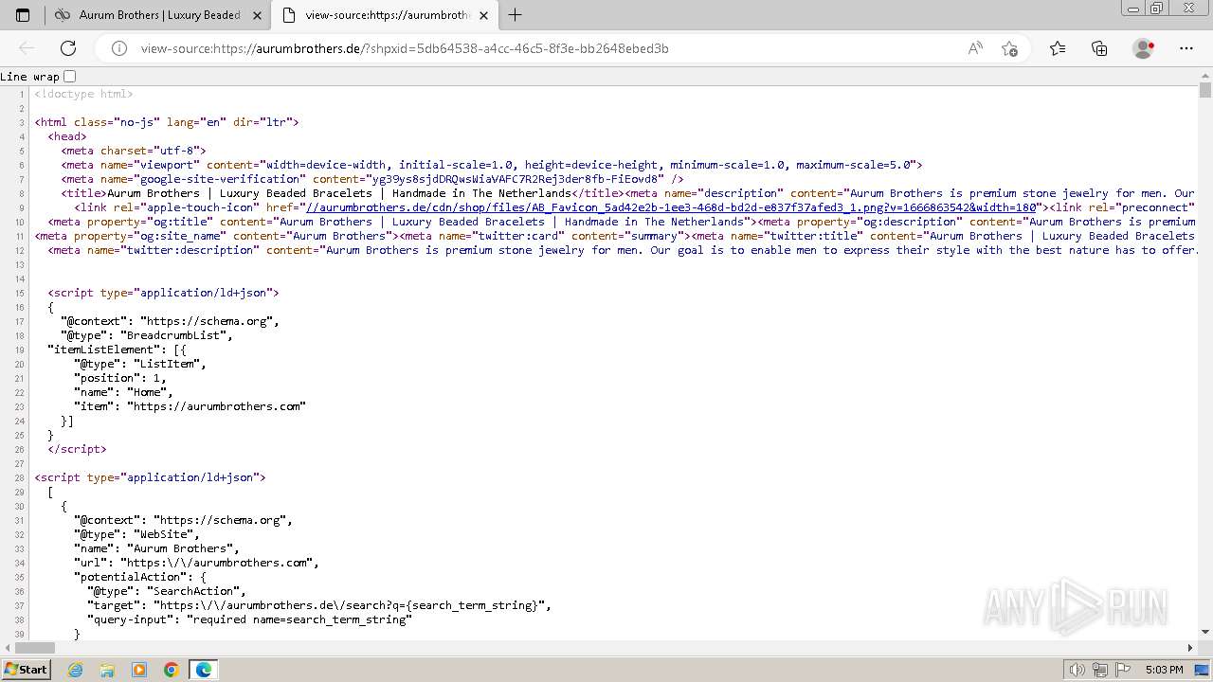This screenshot has width=1213, height=682.
Task: Open a new tab
Action: click(x=516, y=15)
